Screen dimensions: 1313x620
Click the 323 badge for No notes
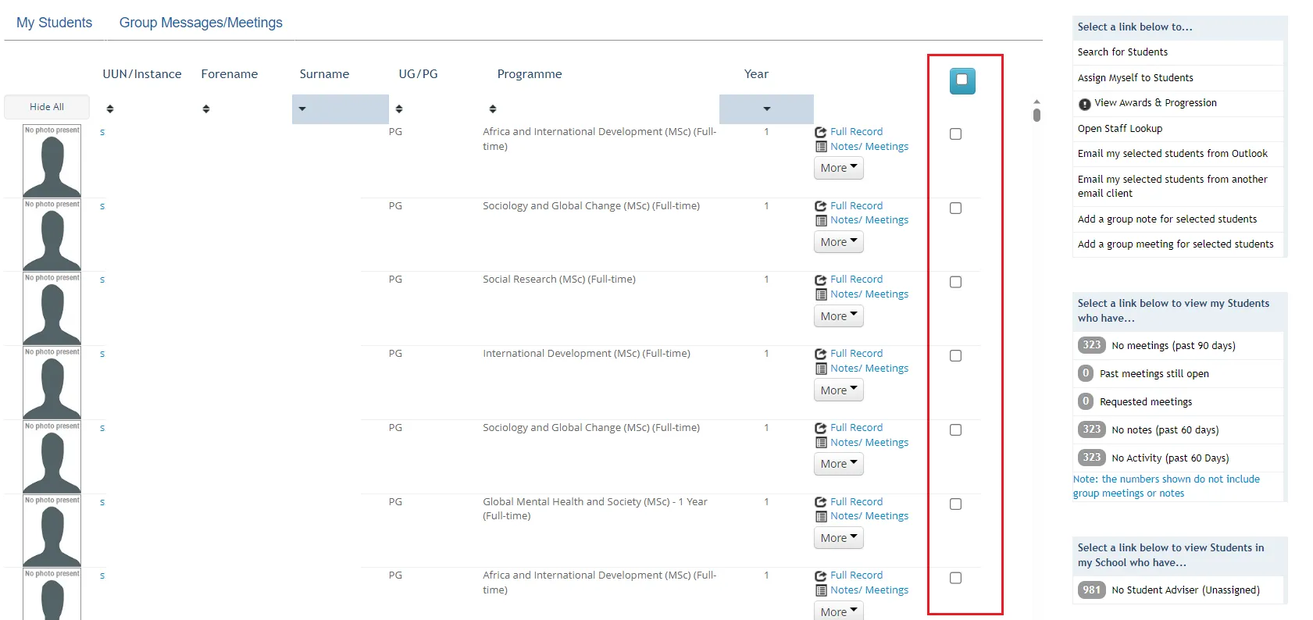[1091, 429]
